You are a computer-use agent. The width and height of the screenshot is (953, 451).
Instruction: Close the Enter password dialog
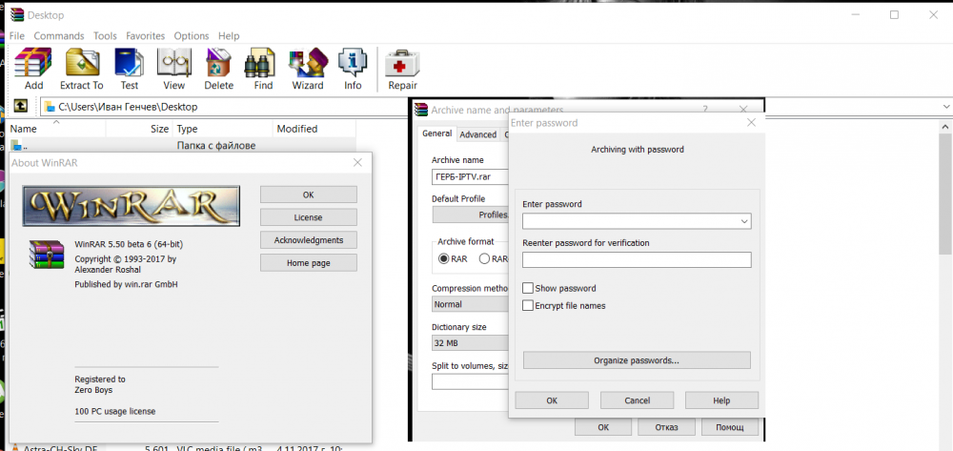click(751, 123)
